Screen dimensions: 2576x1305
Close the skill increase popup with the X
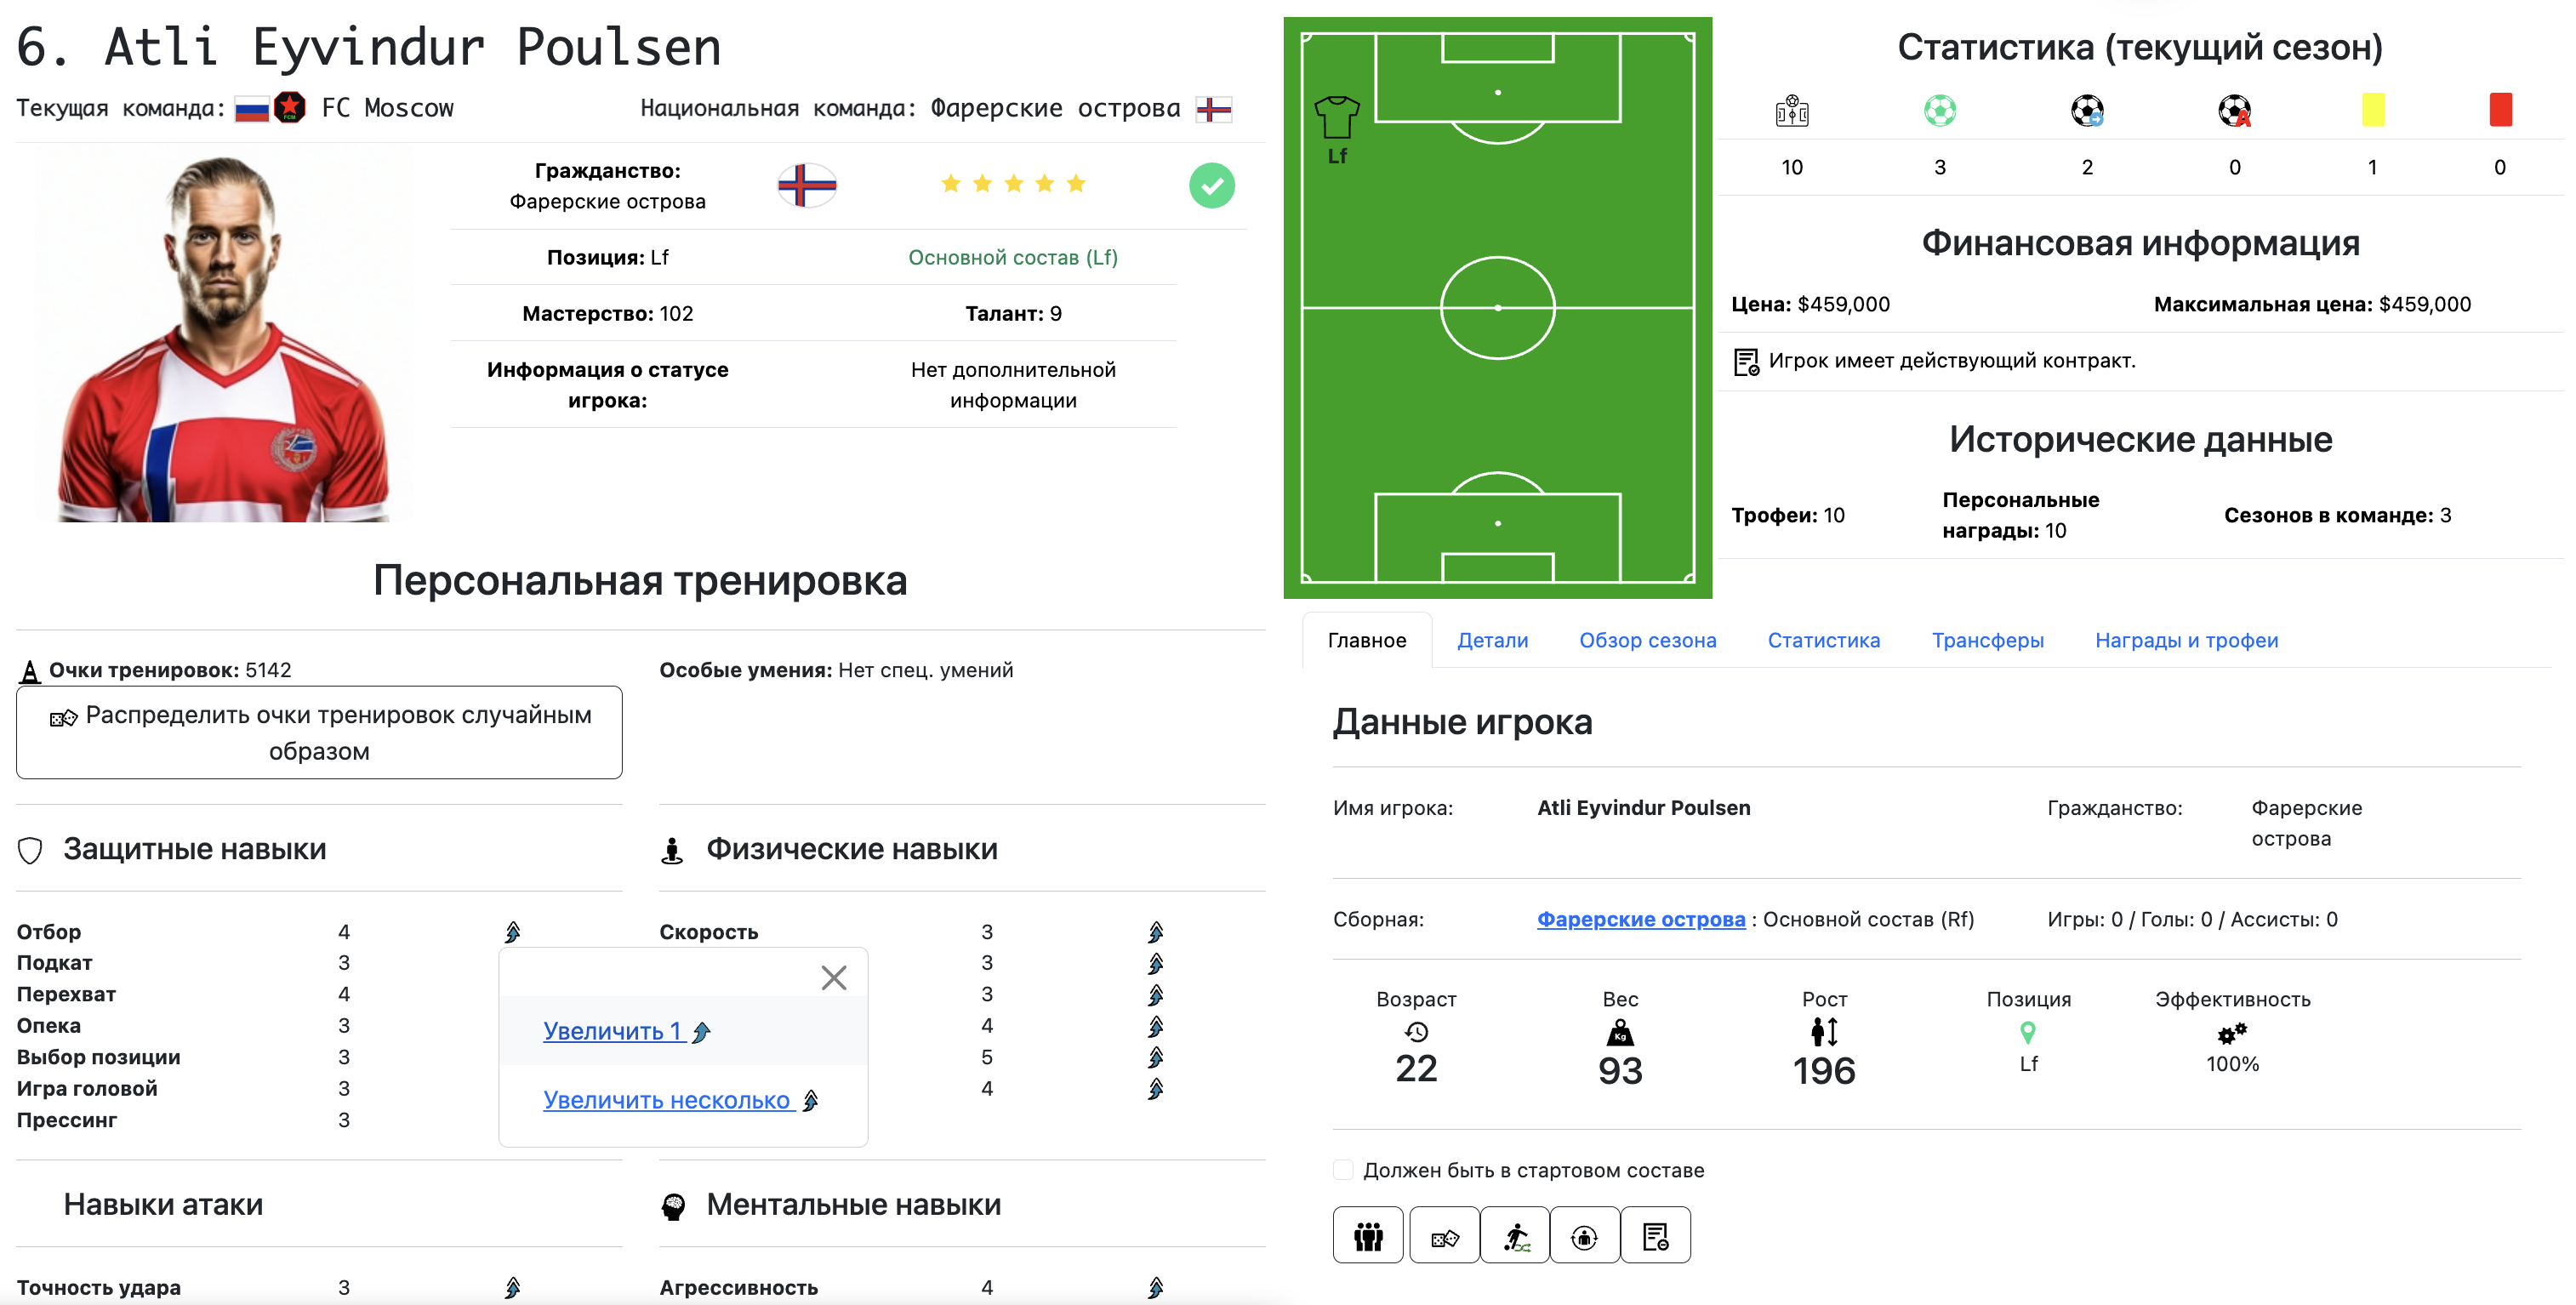(833, 977)
